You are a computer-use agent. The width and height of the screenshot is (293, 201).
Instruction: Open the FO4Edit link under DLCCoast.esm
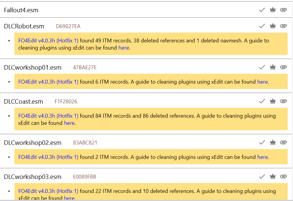[48, 116]
